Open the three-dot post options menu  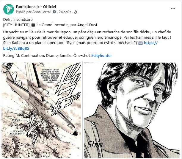173,9
